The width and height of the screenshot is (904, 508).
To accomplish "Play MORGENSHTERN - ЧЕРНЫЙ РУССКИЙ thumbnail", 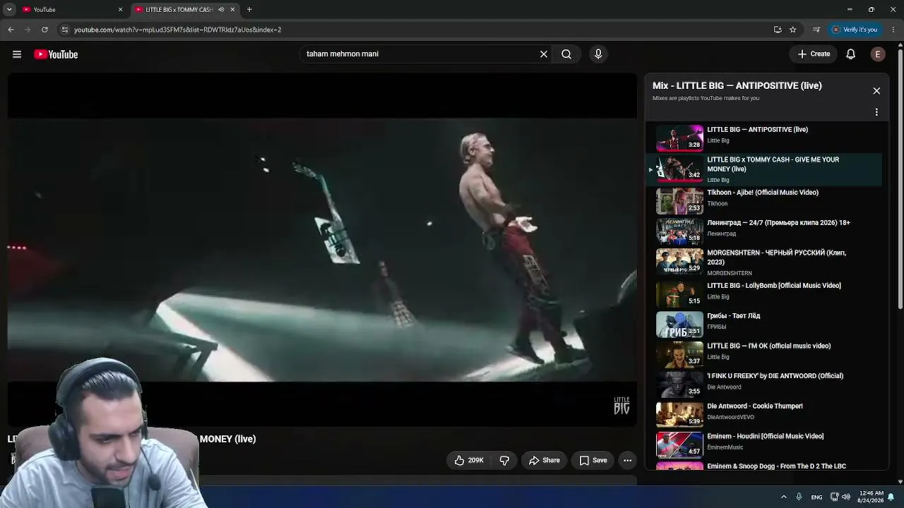I will click(679, 262).
